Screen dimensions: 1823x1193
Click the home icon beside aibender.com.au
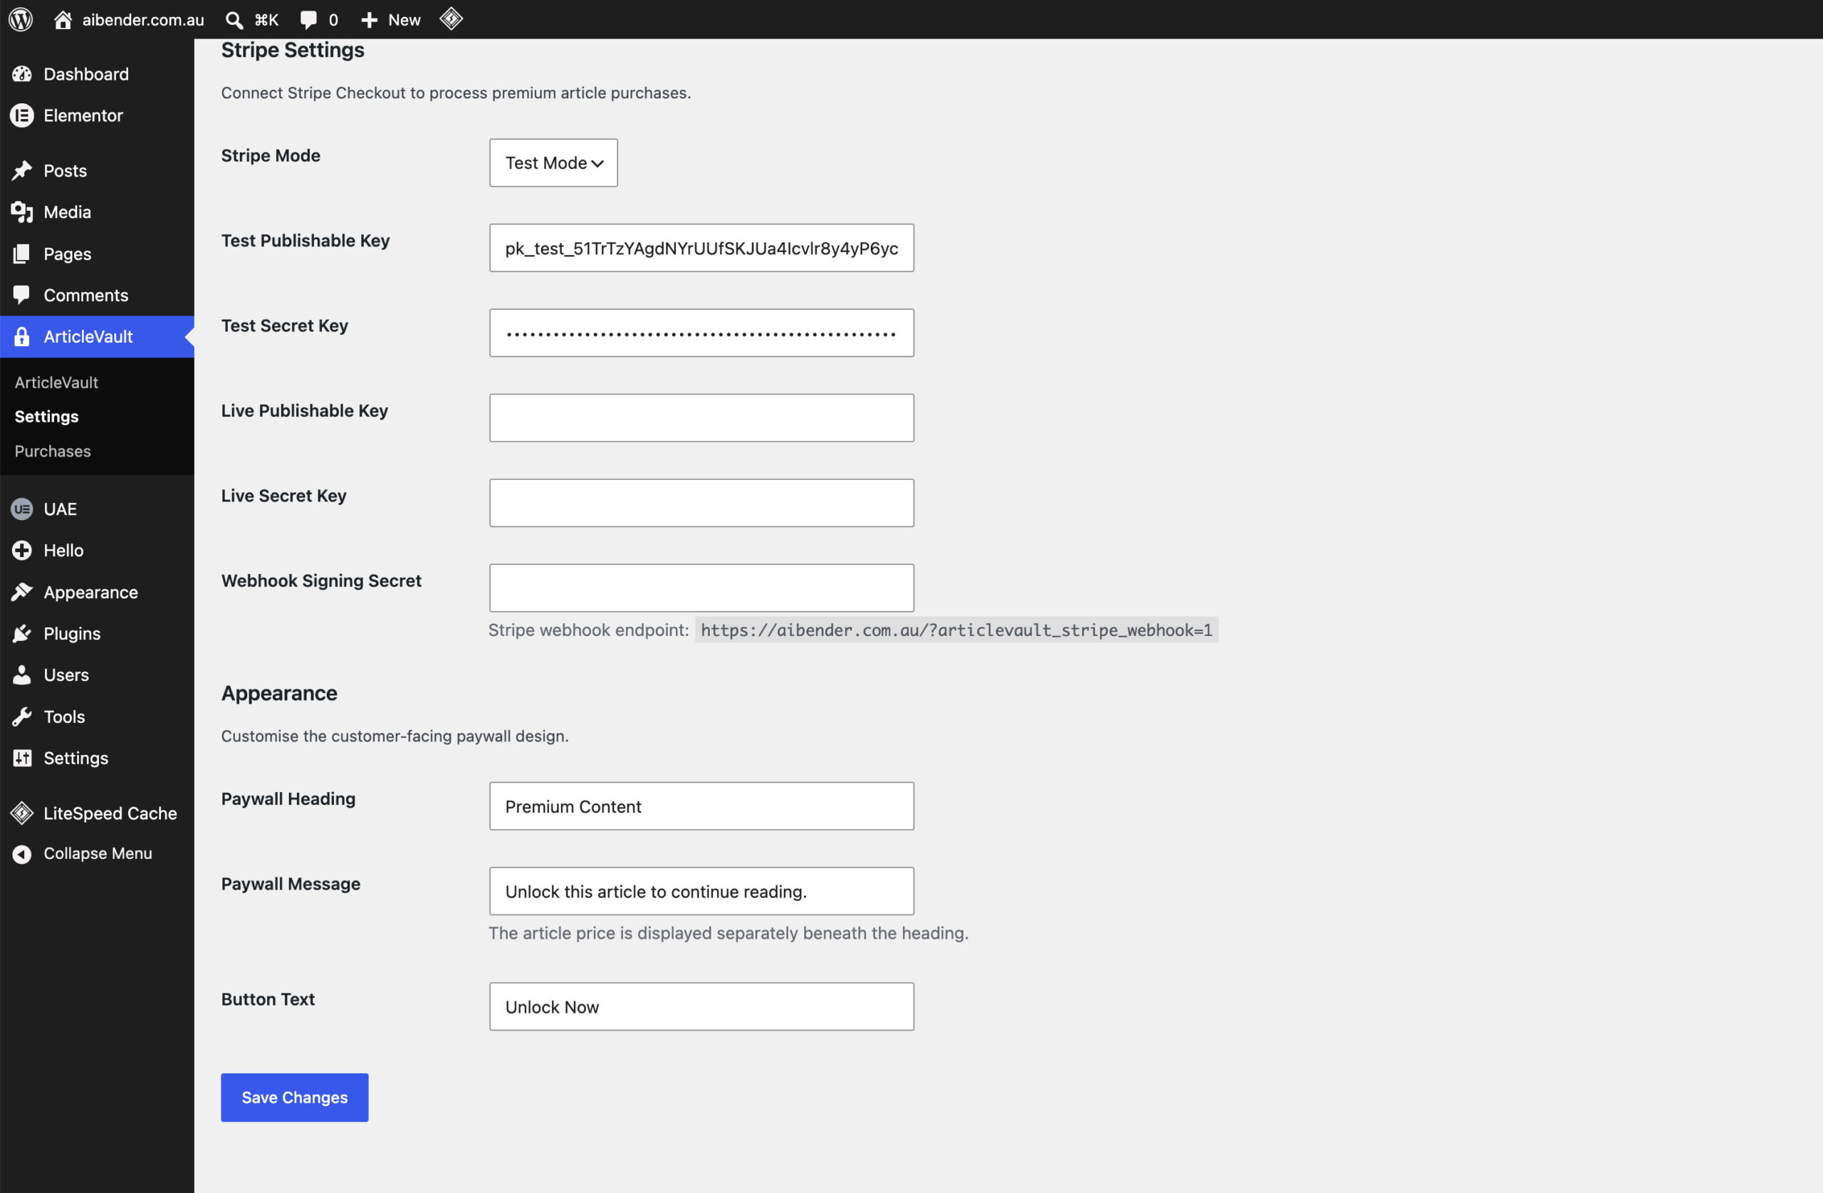coord(63,19)
